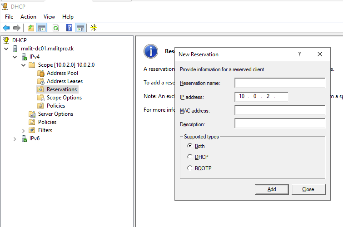Expand the Filters tree node

[23, 130]
